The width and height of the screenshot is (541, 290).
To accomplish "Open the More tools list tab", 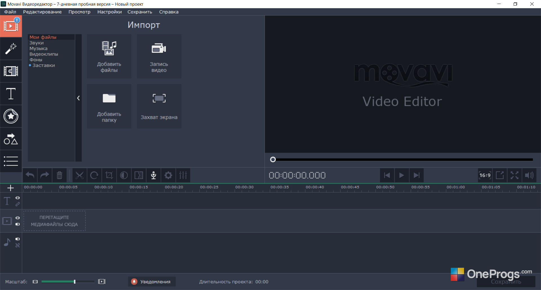I will point(11,161).
